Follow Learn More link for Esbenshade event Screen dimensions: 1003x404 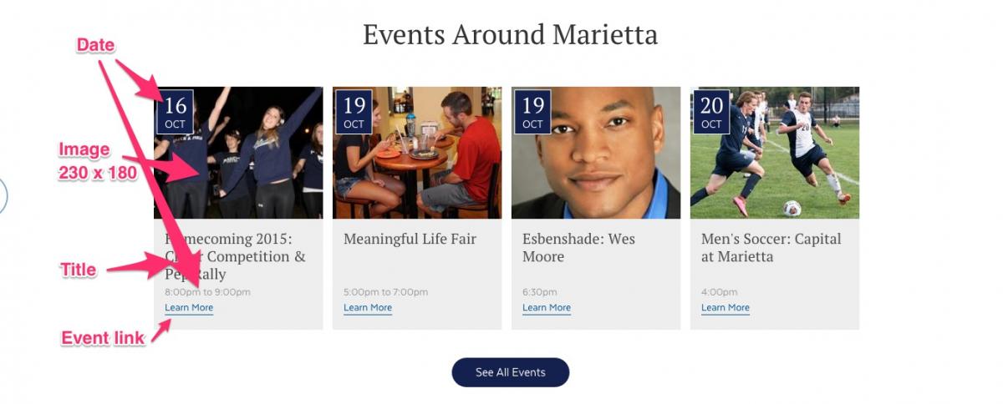coord(547,308)
